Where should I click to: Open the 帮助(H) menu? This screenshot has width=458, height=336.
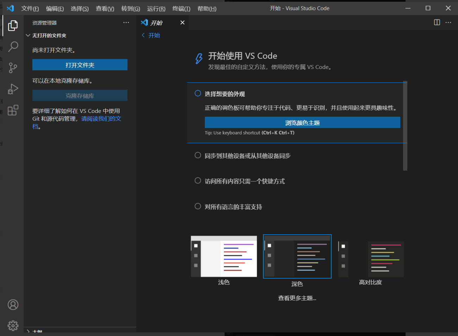(x=207, y=8)
